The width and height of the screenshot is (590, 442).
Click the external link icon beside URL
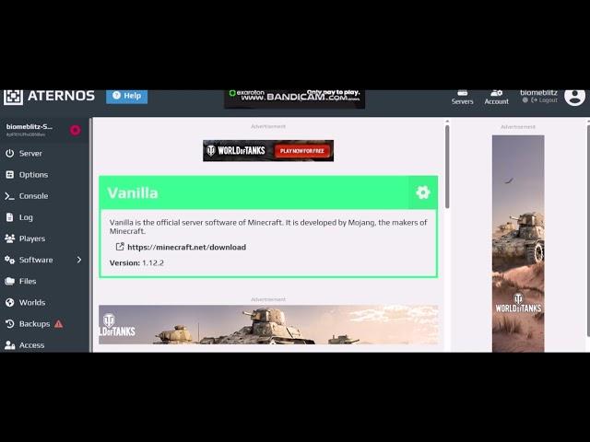coord(120,247)
